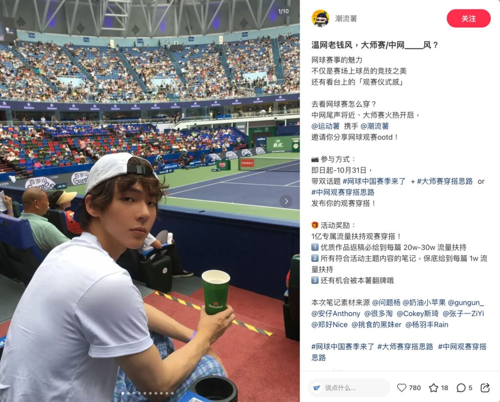Follow the author with 关注 button

(468, 19)
